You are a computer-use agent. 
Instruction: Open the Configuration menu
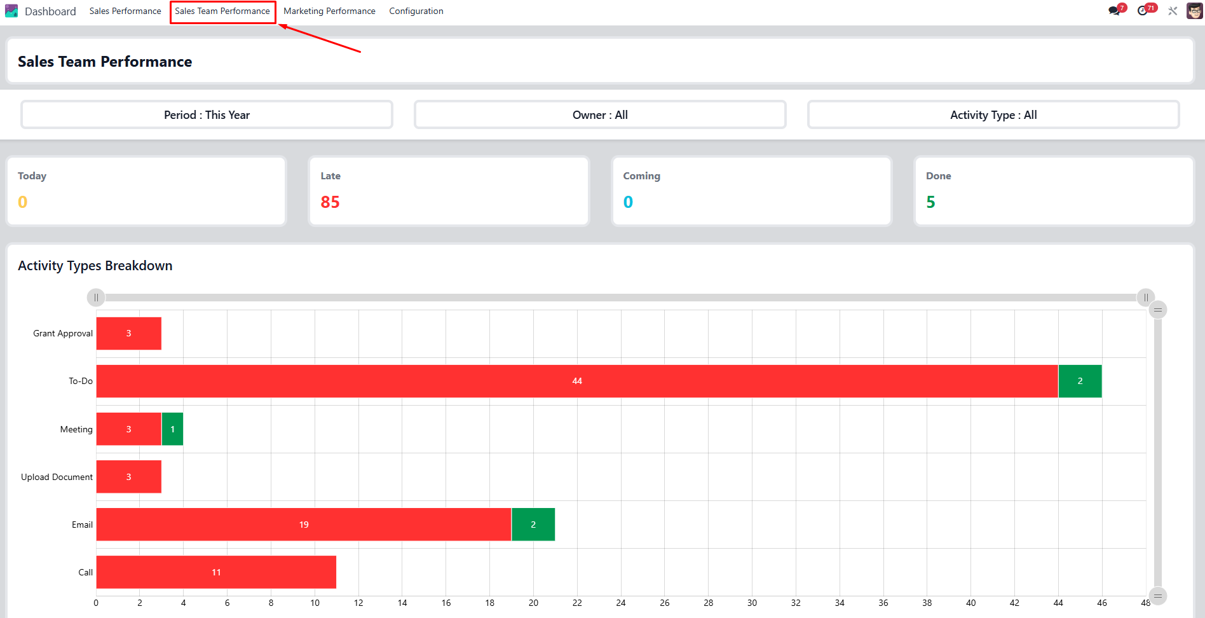click(x=416, y=11)
